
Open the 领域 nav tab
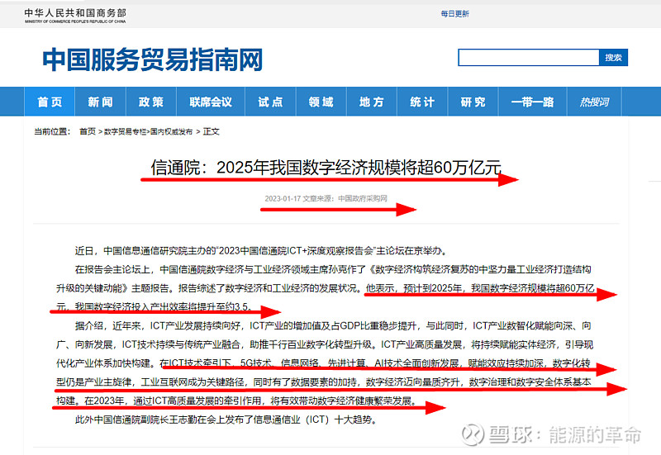(x=321, y=102)
